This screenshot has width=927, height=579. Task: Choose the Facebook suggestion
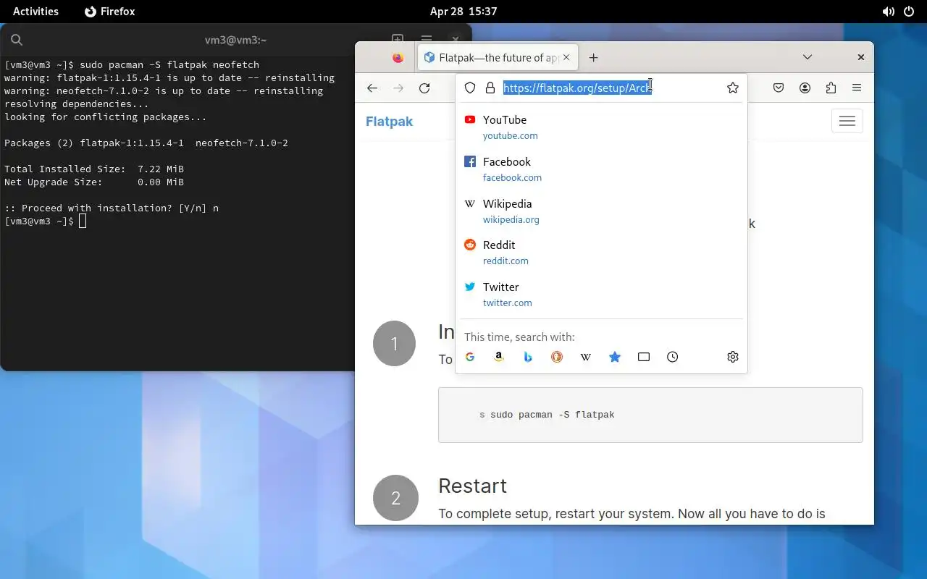point(601,169)
